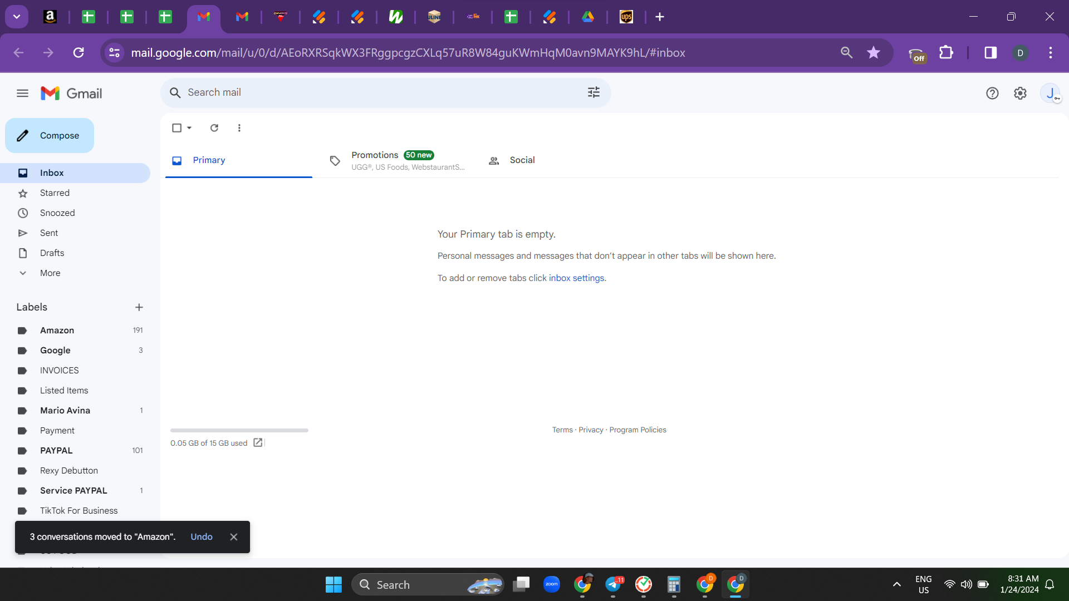Open the Inbox folder
Image resolution: width=1069 pixels, height=601 pixels.
[75, 173]
